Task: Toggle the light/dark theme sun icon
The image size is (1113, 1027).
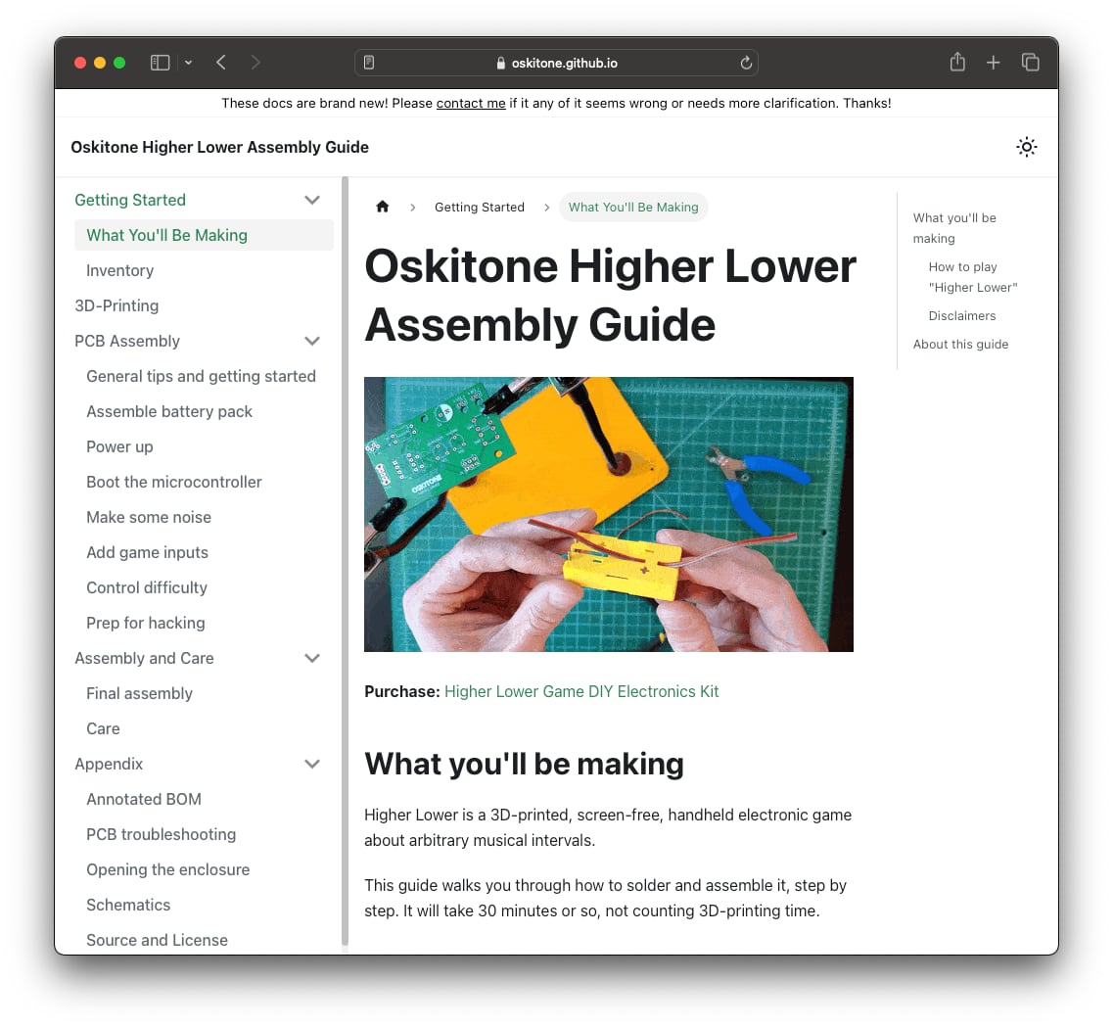Action: click(1027, 147)
